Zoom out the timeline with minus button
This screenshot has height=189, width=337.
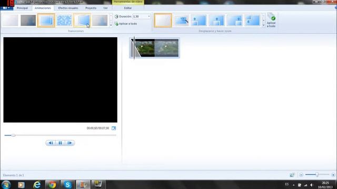click(x=301, y=175)
